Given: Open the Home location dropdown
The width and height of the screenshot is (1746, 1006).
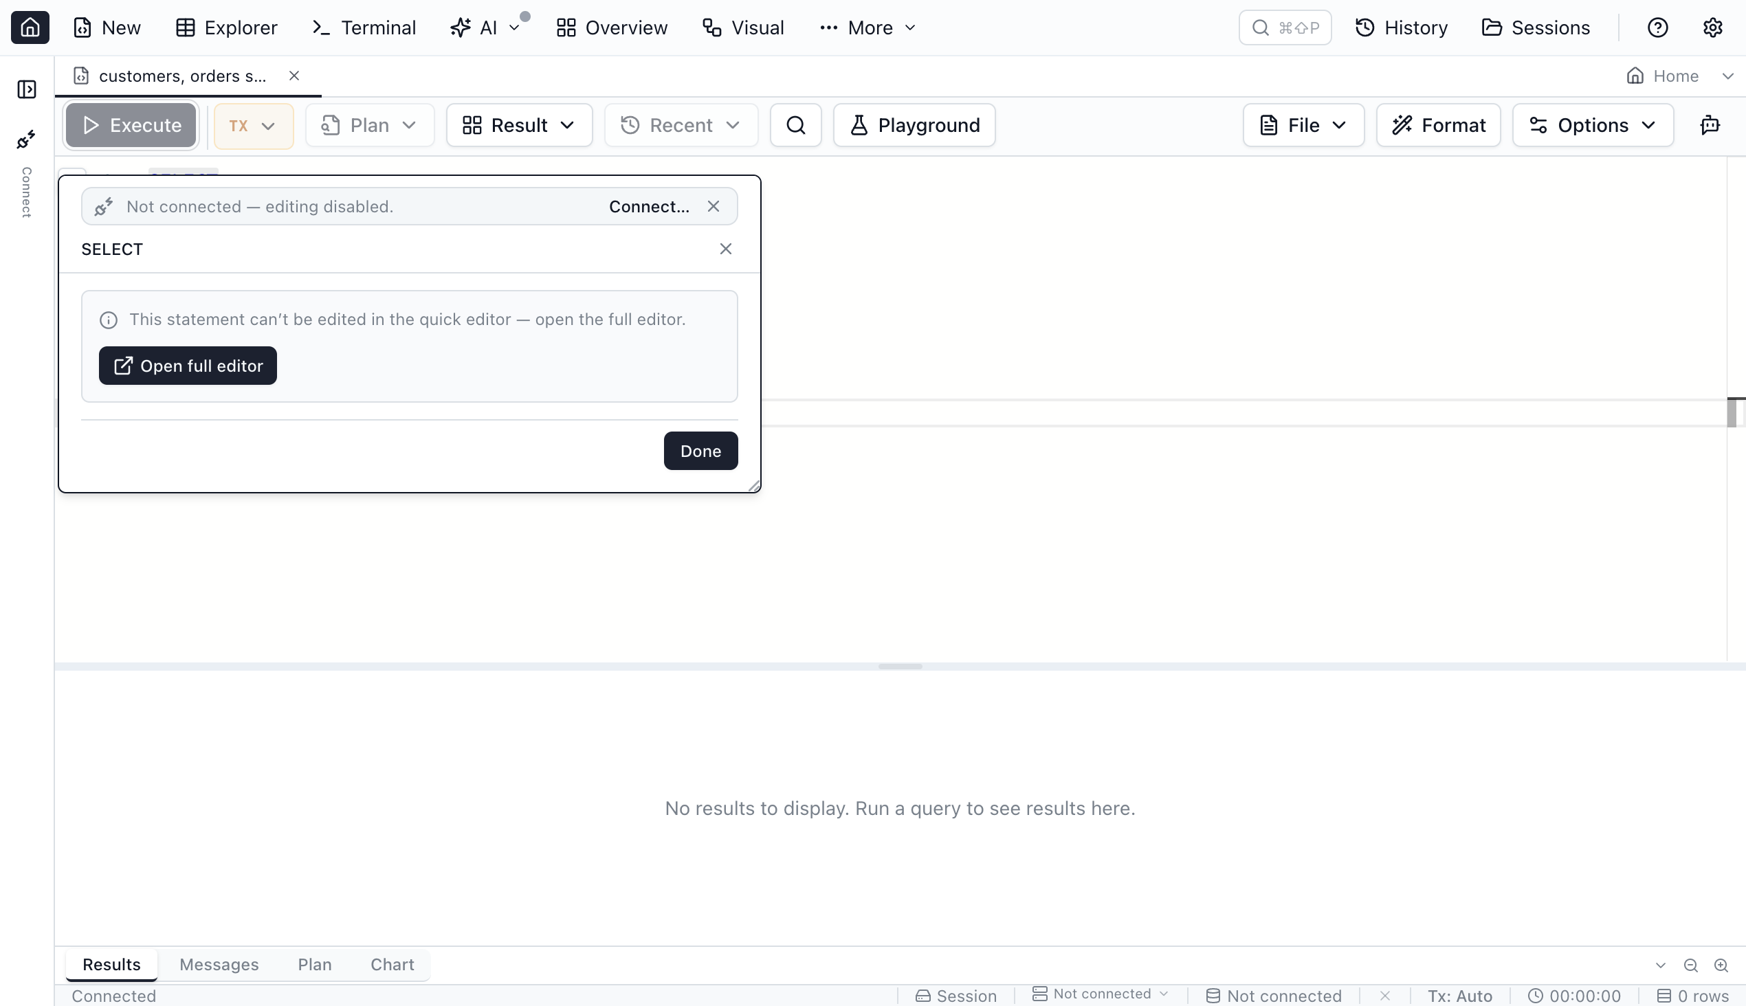Looking at the screenshot, I should (1679, 76).
